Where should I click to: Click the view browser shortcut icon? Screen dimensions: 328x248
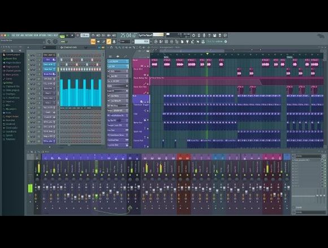click(177, 42)
